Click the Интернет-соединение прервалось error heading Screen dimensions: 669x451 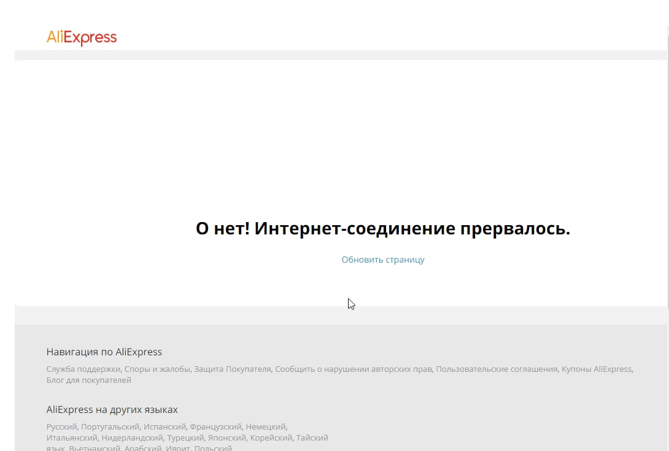pyautogui.click(x=383, y=228)
